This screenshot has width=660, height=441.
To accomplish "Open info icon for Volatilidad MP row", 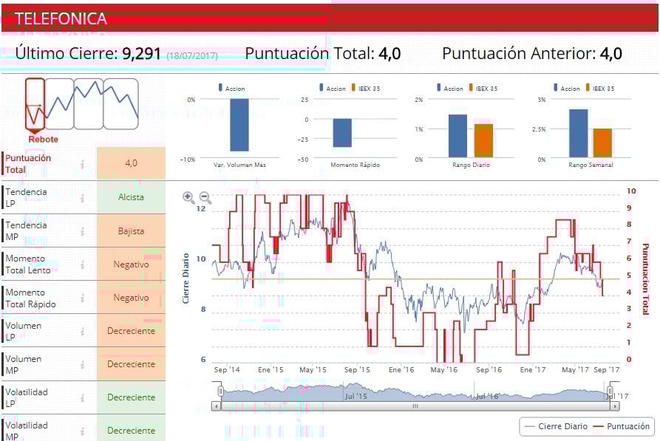I will coord(83,431).
